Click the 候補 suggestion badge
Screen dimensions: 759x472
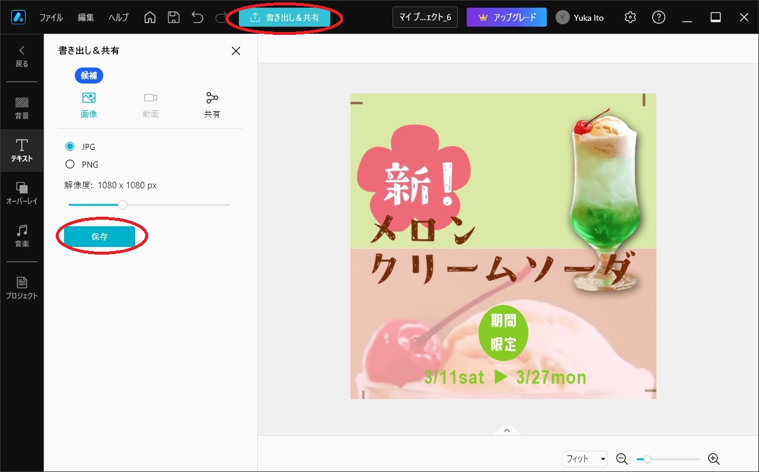[89, 75]
